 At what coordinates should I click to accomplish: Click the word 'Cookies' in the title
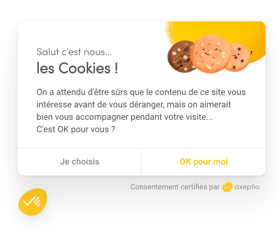tap(85, 68)
